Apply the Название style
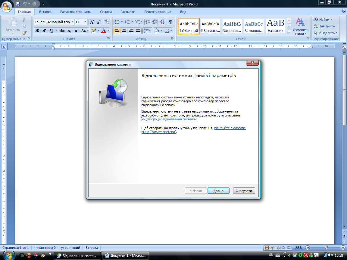The image size is (347, 260). click(x=275, y=26)
